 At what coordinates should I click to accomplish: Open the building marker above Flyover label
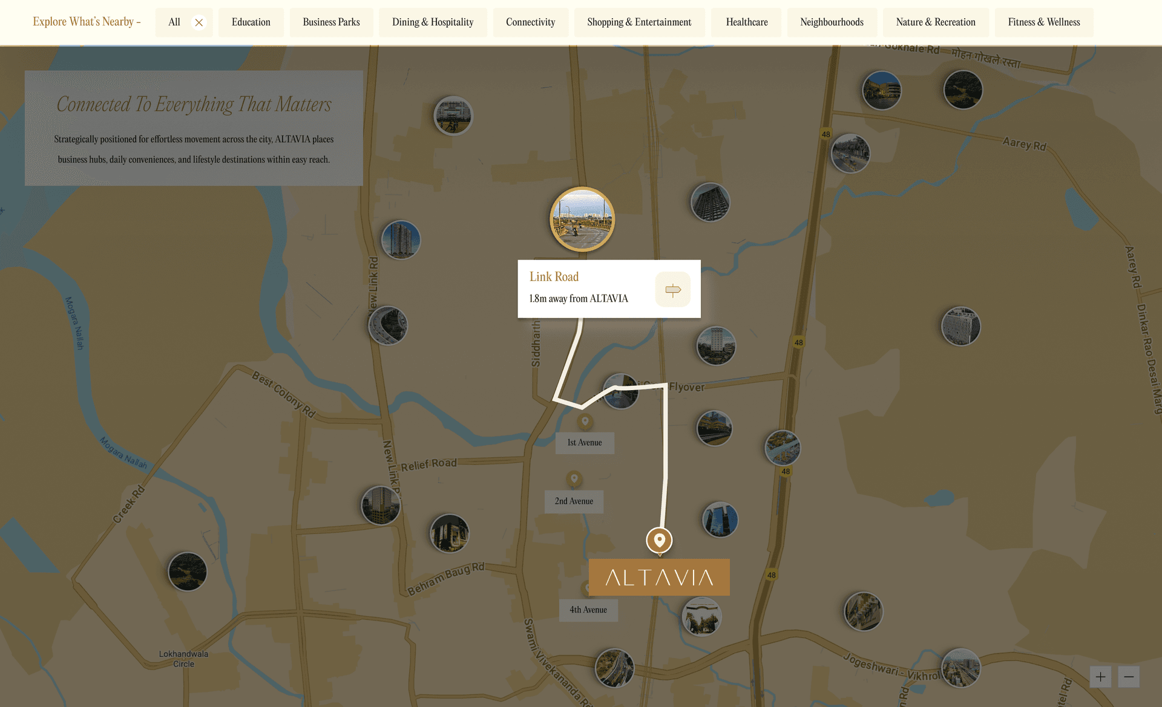pos(716,346)
